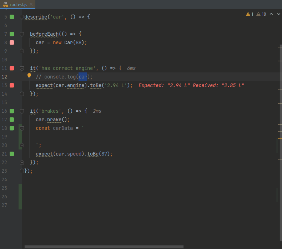
Task: Open the problems list via the 1 warning indicator
Action: click(x=250, y=14)
